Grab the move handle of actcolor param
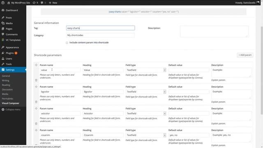Screen dimensions: 263x148 36,109
